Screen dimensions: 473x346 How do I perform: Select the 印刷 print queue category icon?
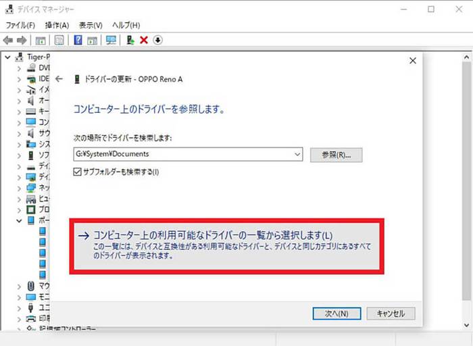[31, 319]
